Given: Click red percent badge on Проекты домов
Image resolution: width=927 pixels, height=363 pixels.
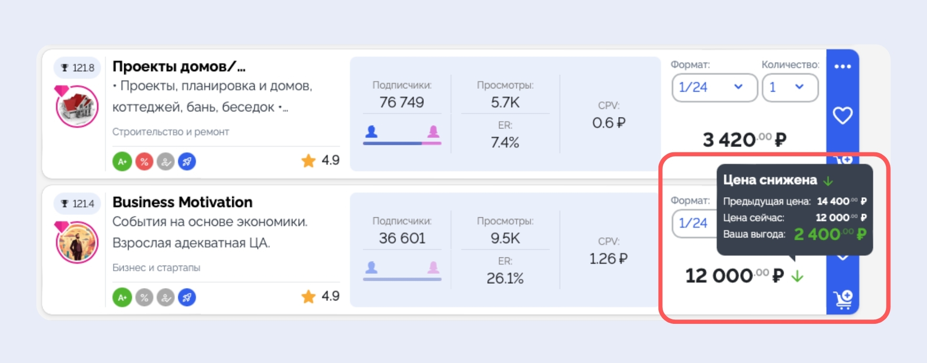Looking at the screenshot, I should pos(144,161).
